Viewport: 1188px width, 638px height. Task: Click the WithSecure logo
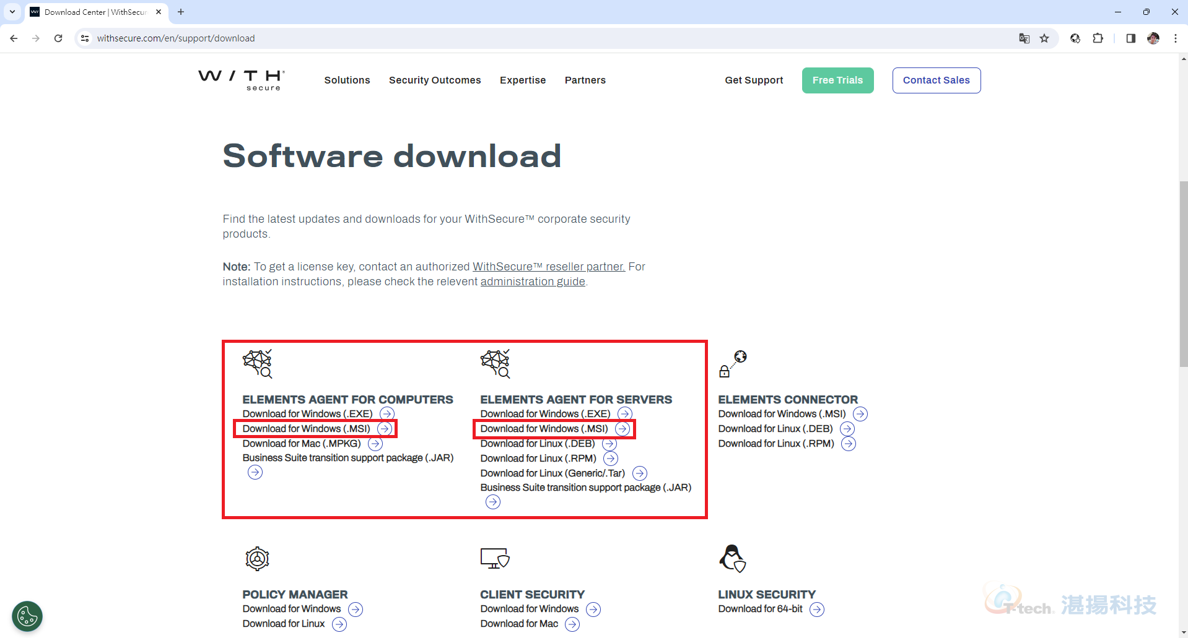242,80
